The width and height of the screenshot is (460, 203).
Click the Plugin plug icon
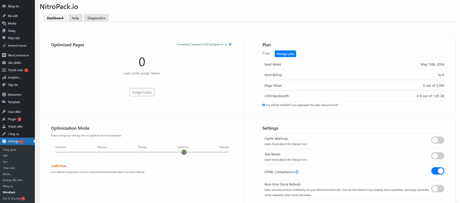(x=4, y=119)
